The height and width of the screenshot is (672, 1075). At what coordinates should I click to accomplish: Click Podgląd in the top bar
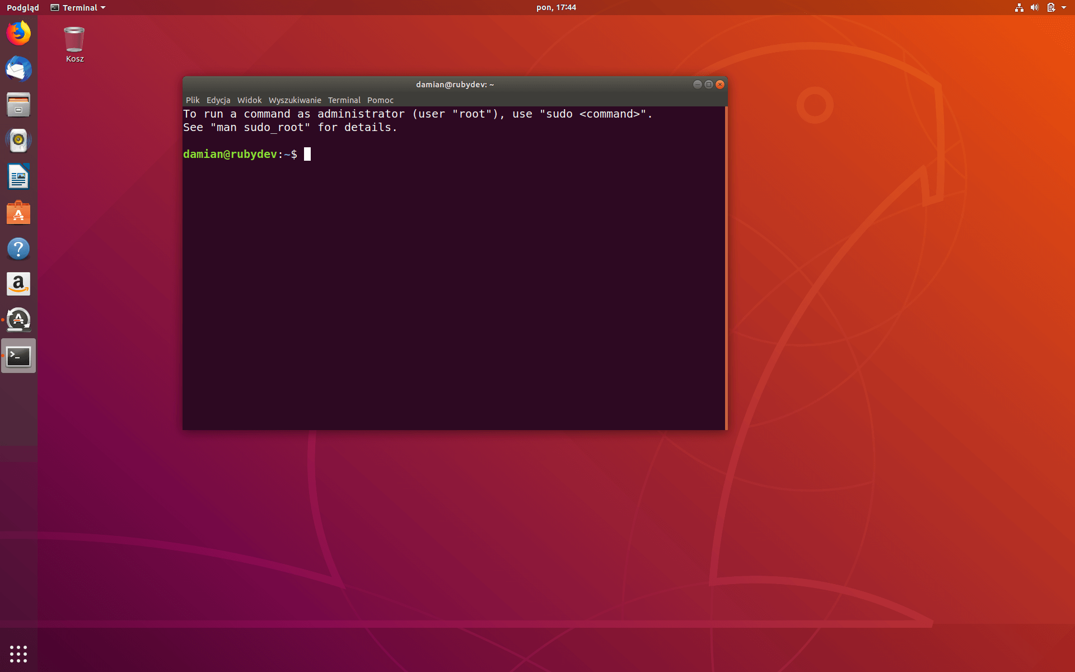pyautogui.click(x=23, y=7)
